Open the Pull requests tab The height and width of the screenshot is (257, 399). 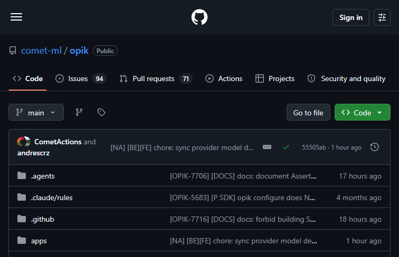pyautogui.click(x=156, y=78)
